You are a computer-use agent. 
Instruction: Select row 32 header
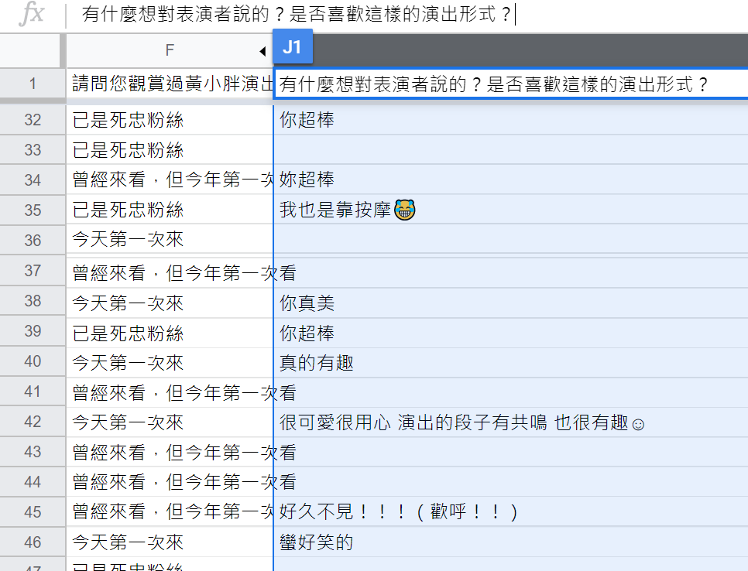coord(33,120)
